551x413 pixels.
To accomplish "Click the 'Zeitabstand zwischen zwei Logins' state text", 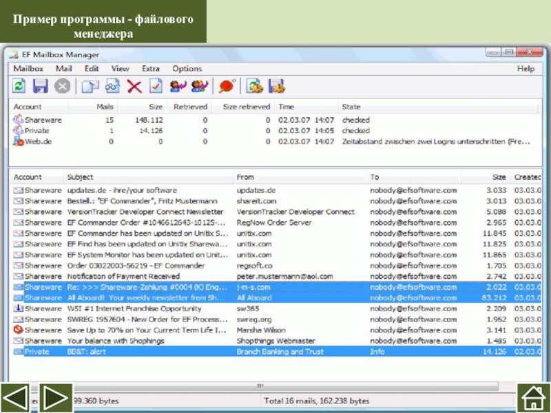I will click(x=436, y=142).
